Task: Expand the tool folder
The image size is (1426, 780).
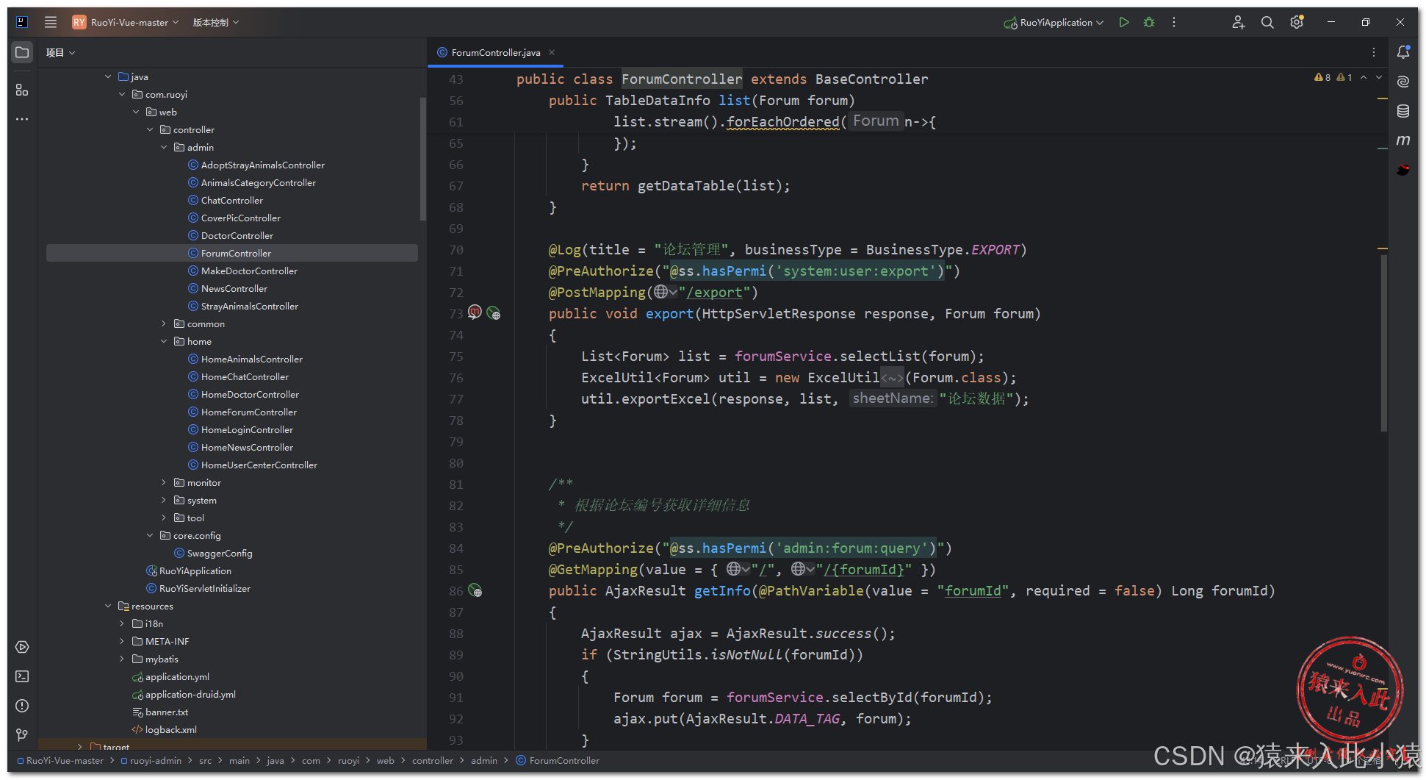Action: (164, 518)
